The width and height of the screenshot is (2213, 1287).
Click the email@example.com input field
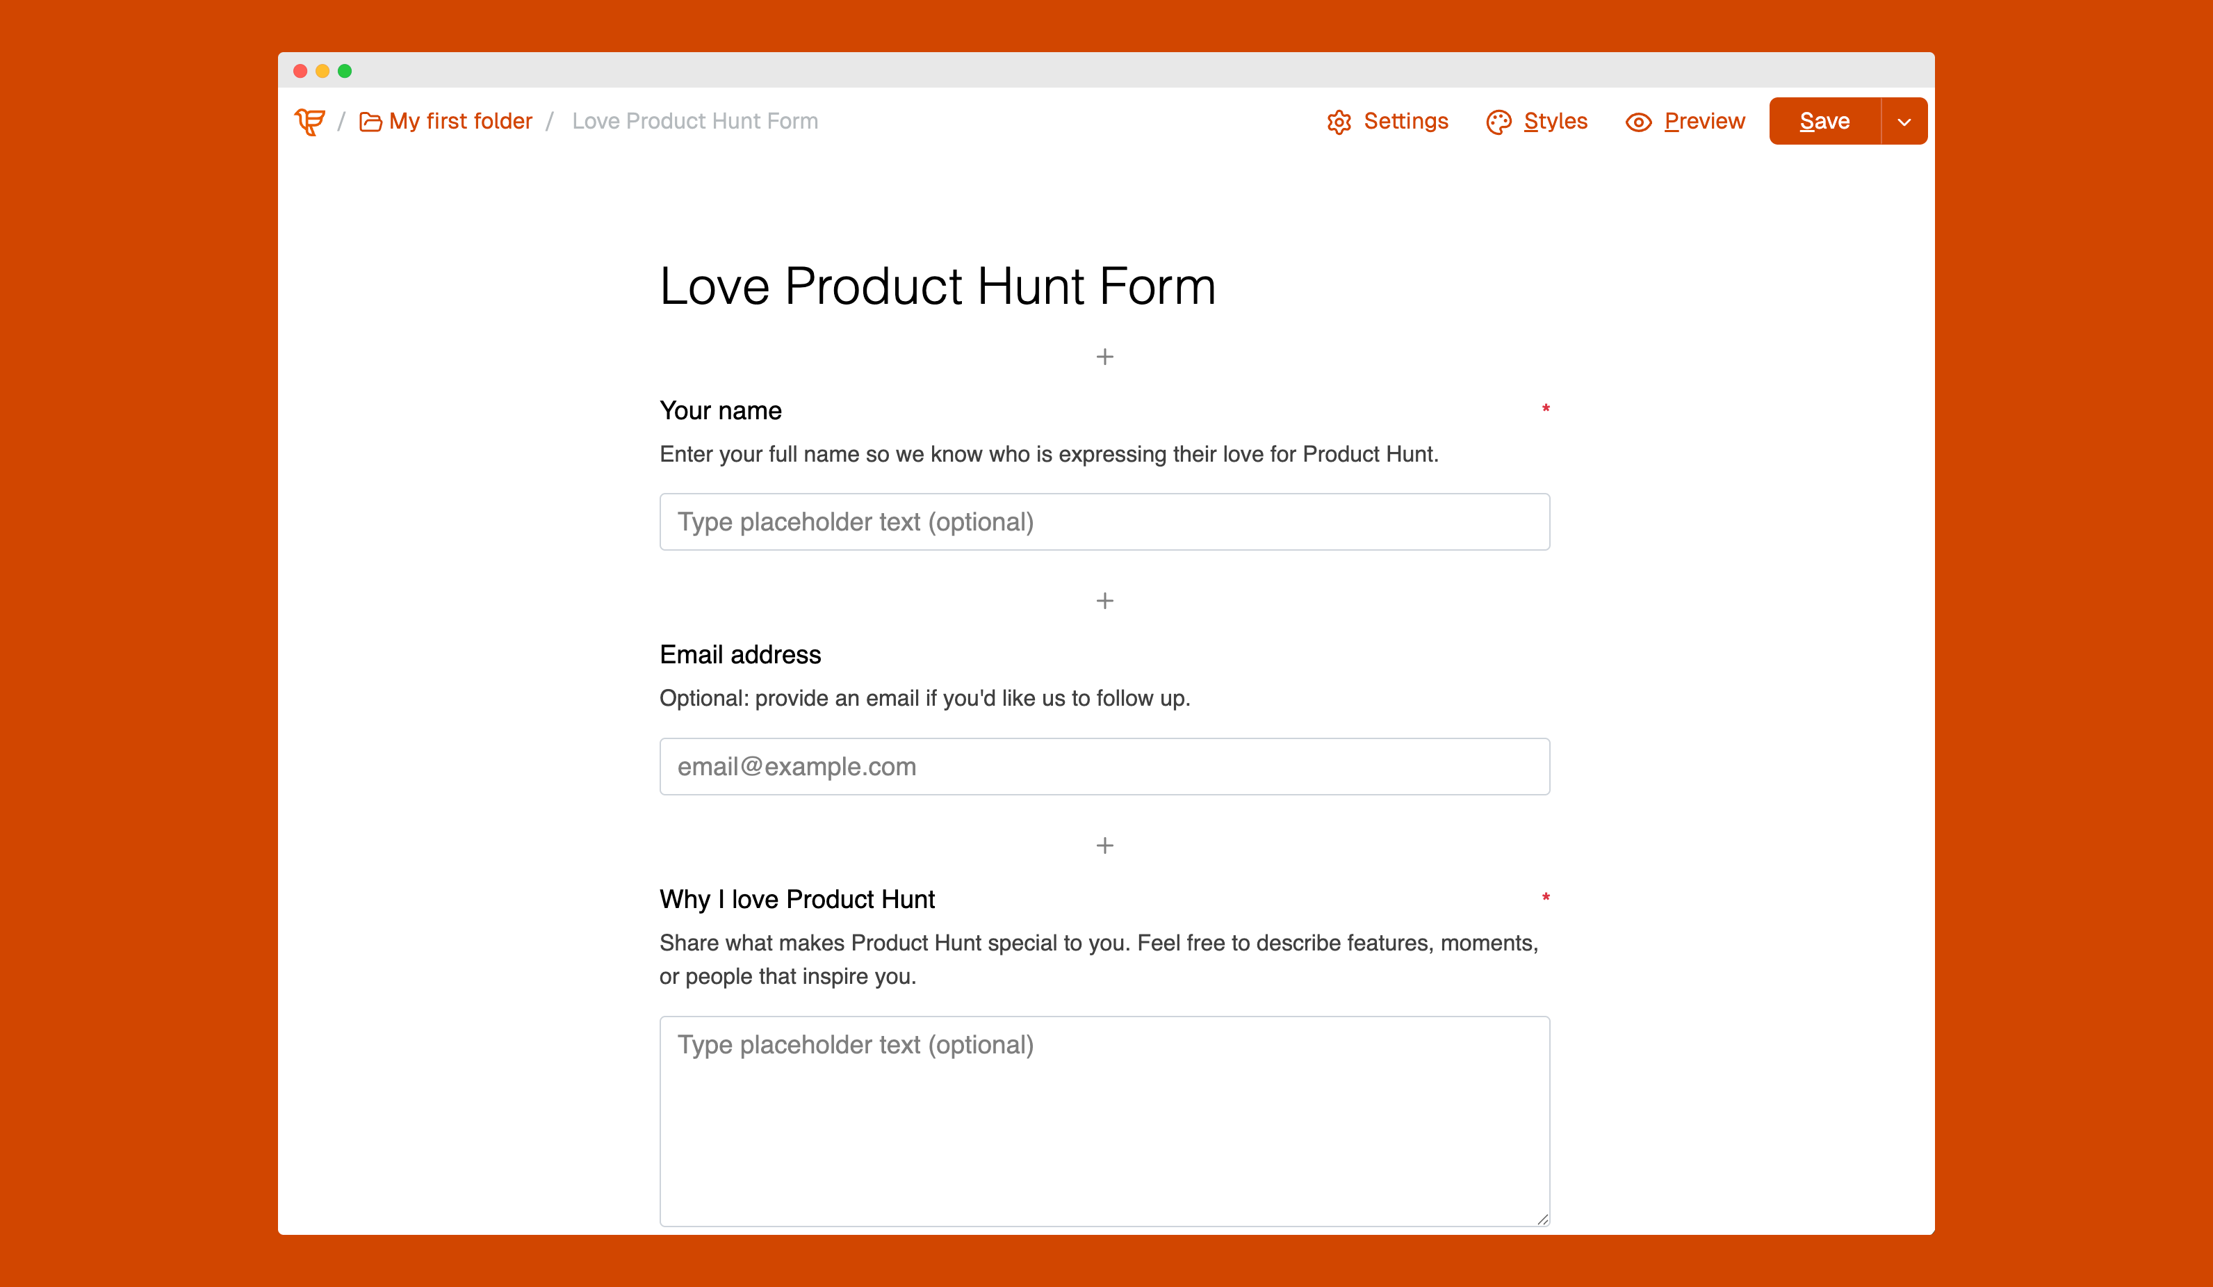(1104, 766)
